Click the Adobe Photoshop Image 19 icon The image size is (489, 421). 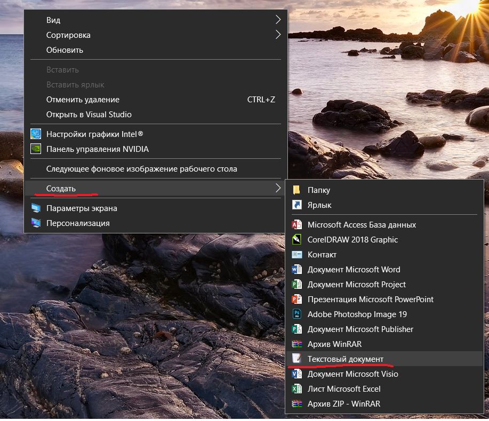click(x=296, y=314)
